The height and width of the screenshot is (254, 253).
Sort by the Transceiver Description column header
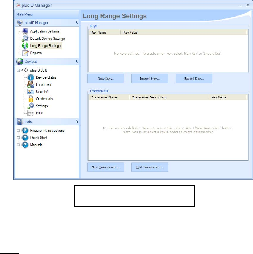[169, 97]
